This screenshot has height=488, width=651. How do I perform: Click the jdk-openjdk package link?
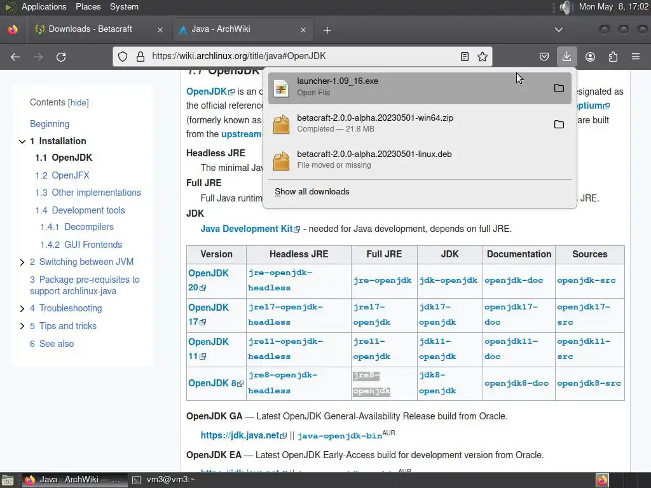click(448, 280)
